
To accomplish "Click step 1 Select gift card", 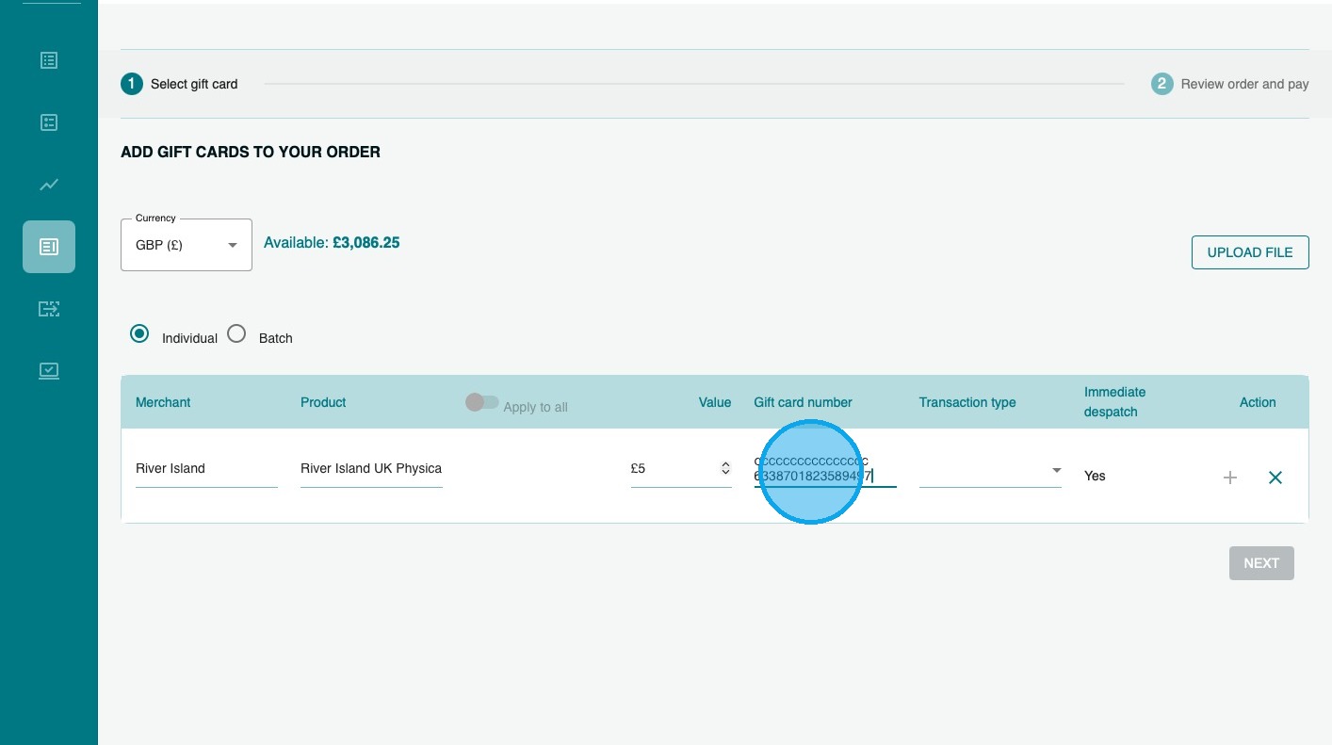I will click(x=179, y=84).
